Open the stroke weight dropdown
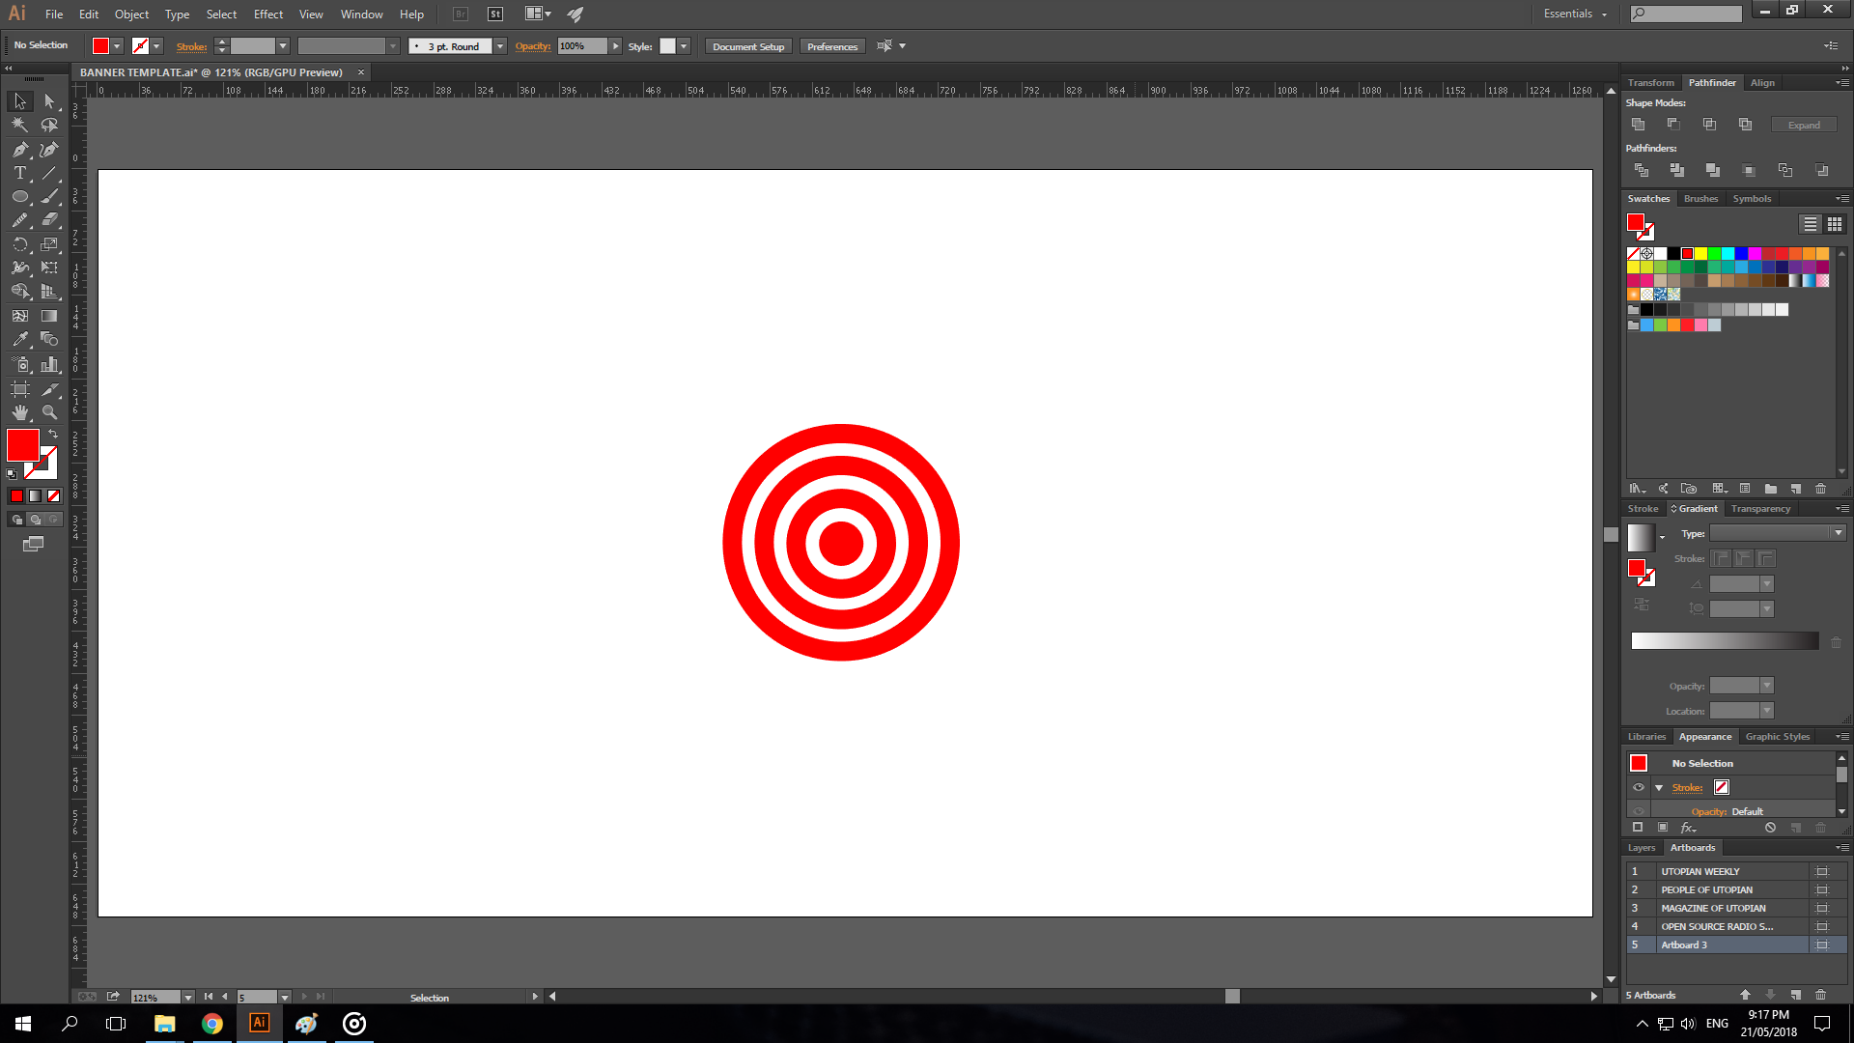This screenshot has height=1043, width=1854. pos(283,46)
